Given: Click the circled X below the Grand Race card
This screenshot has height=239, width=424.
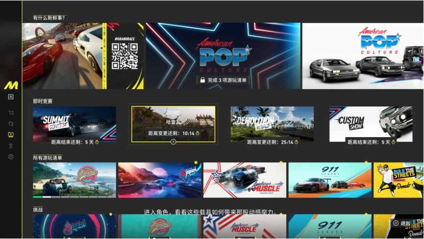Looking at the screenshot, I should tap(174, 142).
